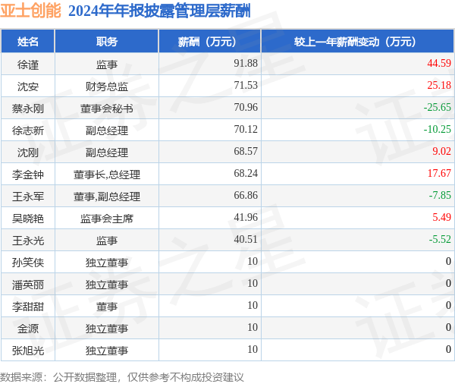Viewport: 455px width, 384px height.
Task: Click the salary value 70.96
Action: click(x=246, y=108)
